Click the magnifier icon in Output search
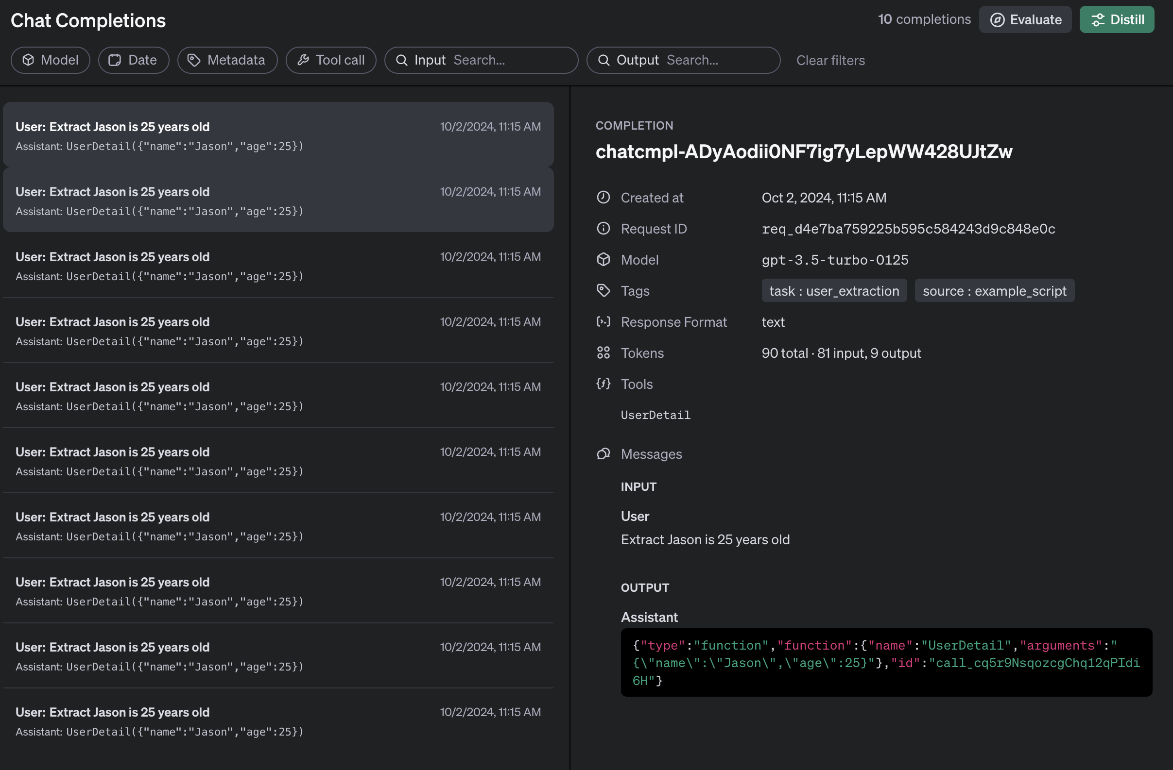Image resolution: width=1173 pixels, height=770 pixels. point(603,60)
